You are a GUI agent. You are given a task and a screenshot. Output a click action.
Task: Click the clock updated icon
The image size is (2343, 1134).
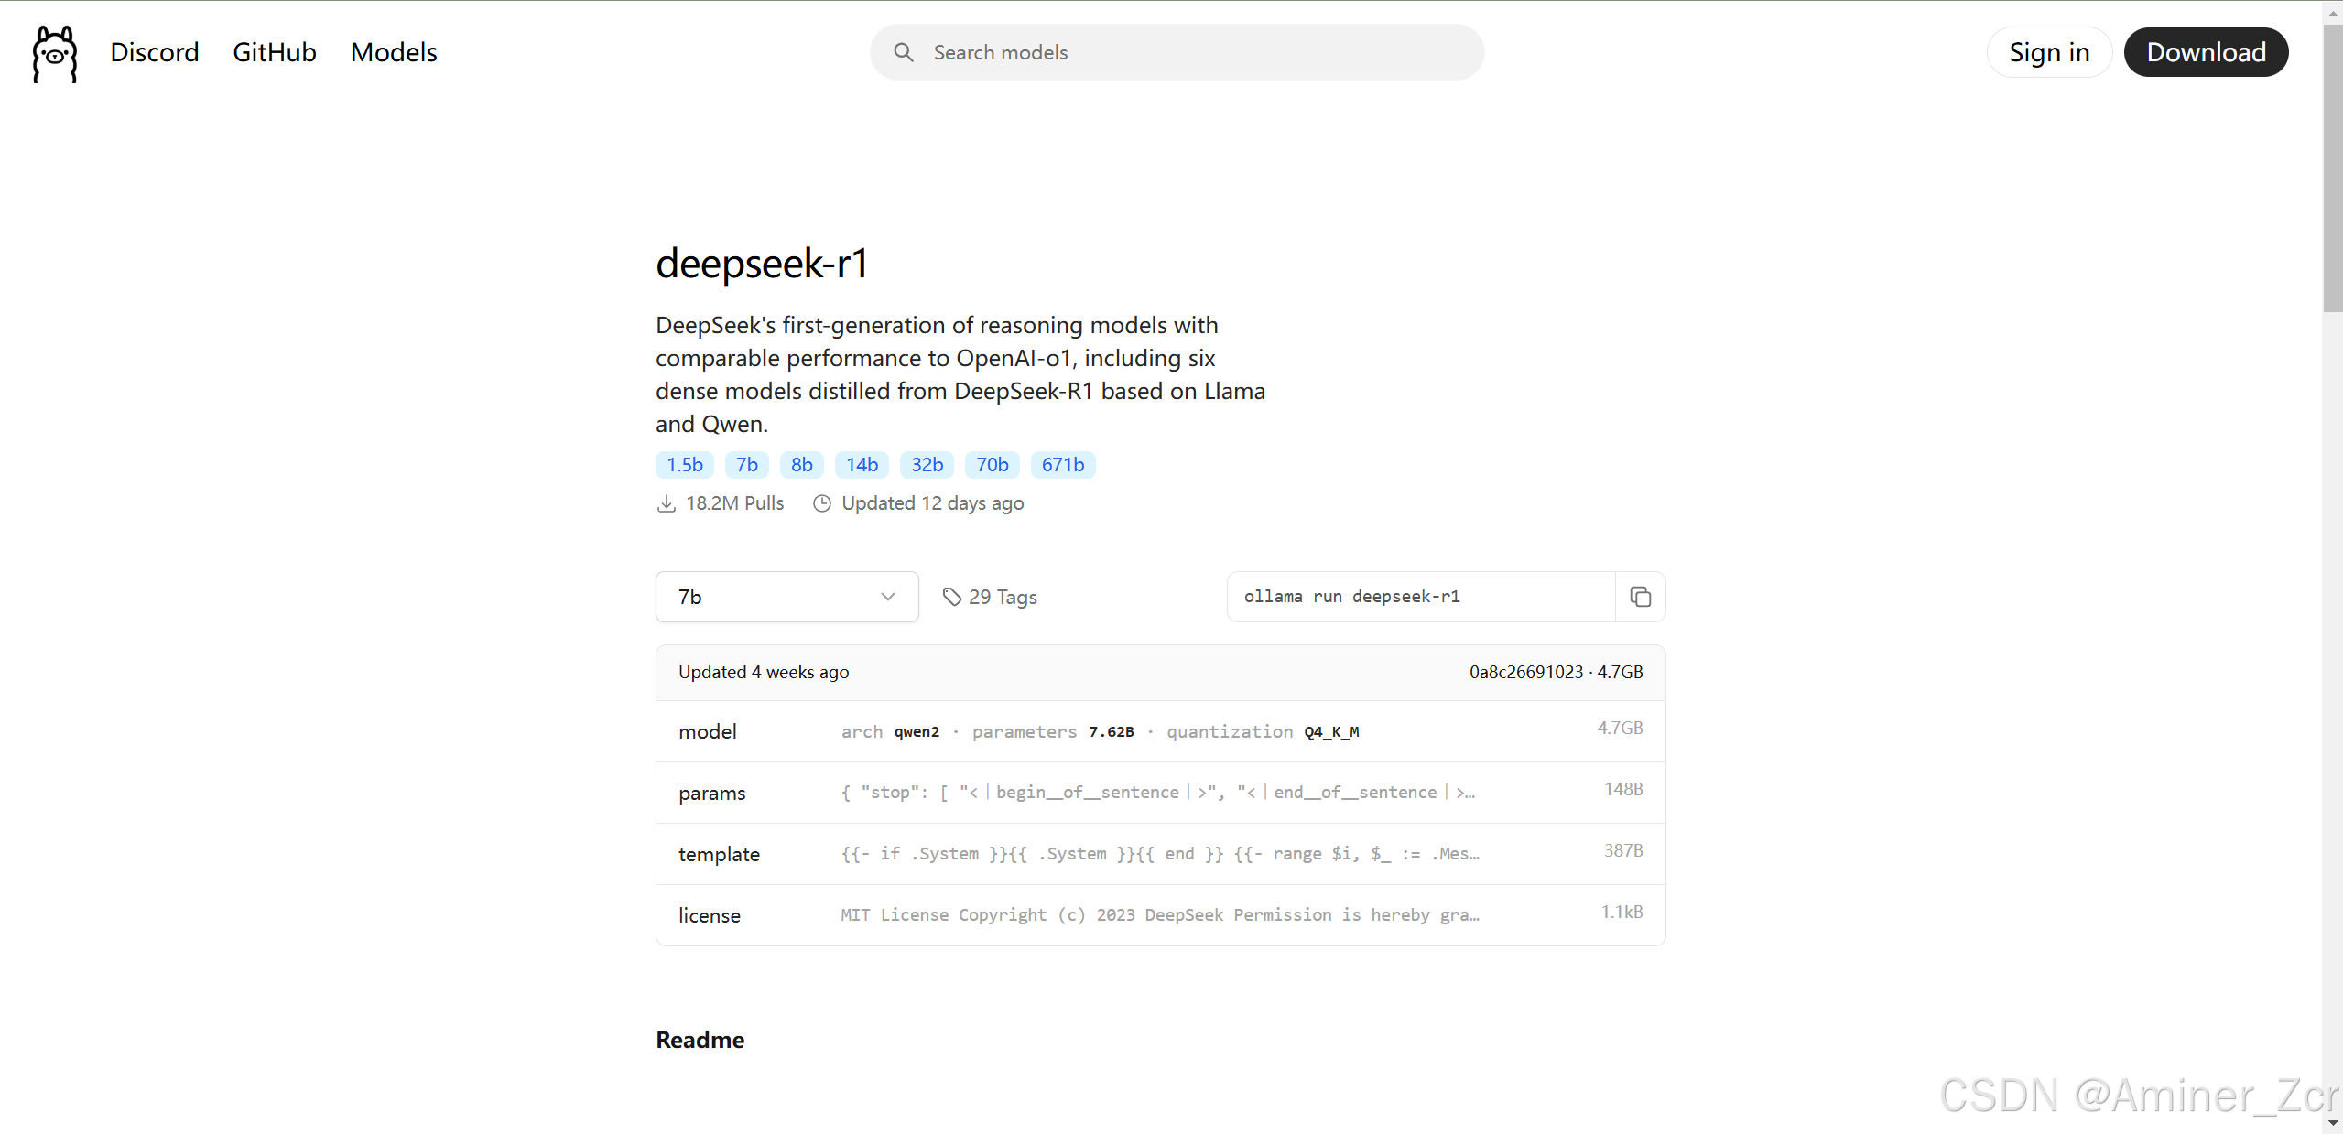tap(822, 503)
